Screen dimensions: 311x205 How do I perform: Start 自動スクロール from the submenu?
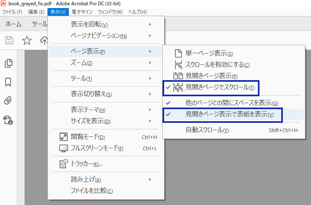click(234, 130)
